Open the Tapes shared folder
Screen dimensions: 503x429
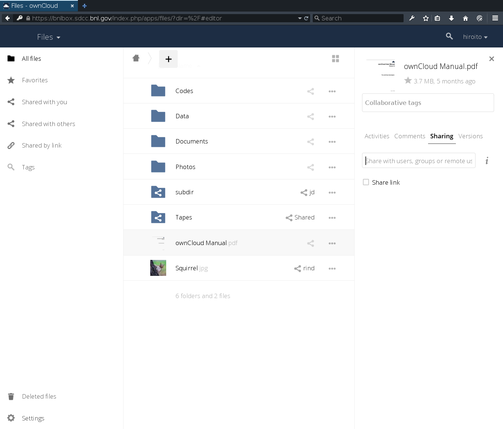pyautogui.click(x=184, y=217)
